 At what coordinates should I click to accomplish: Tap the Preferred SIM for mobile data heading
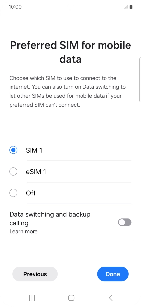[x=70, y=52]
